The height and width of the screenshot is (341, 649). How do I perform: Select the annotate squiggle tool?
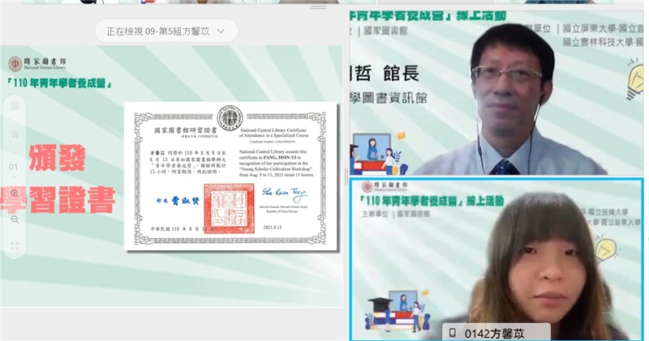15,134
